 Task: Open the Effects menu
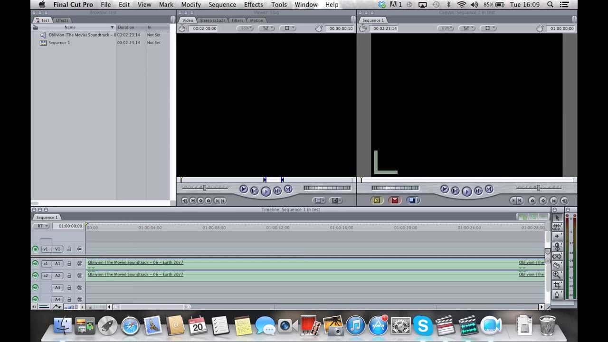click(253, 5)
